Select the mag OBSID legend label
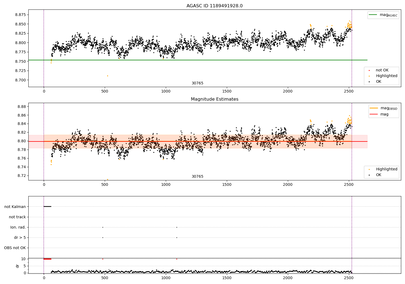 coord(389,108)
